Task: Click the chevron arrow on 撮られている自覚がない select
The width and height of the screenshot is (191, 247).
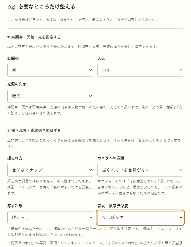Action: click(x=181, y=170)
